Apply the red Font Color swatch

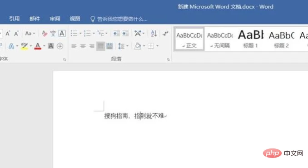pos(38,46)
